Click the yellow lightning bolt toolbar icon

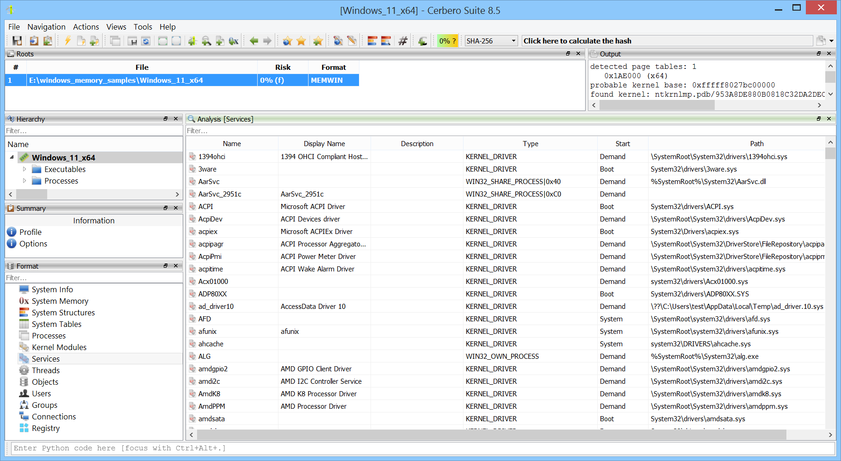pos(68,41)
